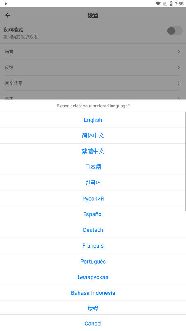Select the Hindi हिन्दी option

pyautogui.click(x=93, y=308)
